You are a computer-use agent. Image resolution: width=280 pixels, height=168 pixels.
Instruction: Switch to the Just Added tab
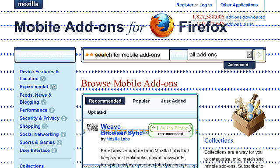[173, 101]
